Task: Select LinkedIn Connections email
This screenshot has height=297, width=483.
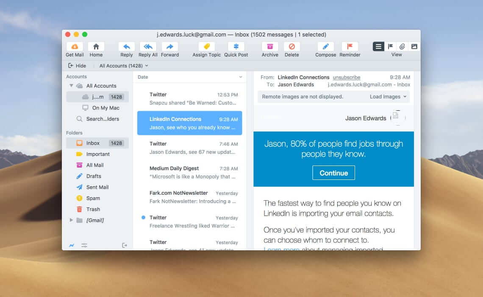Action: [x=189, y=123]
